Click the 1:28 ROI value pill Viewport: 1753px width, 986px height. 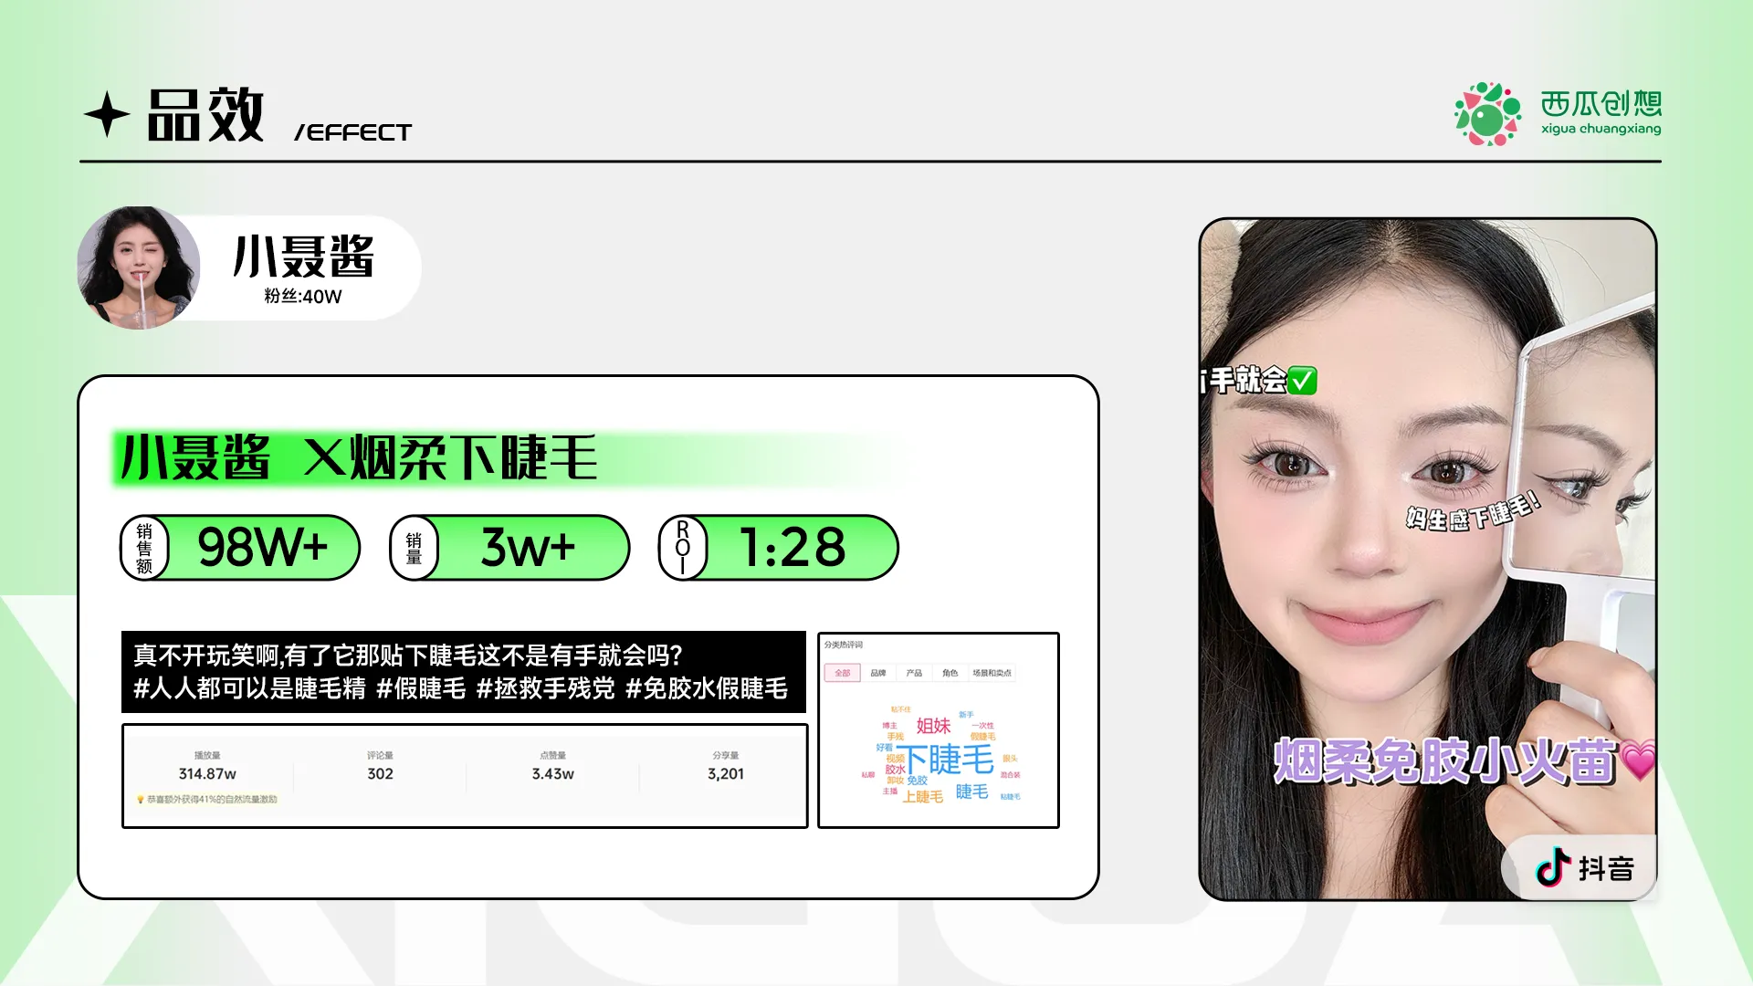(x=793, y=548)
